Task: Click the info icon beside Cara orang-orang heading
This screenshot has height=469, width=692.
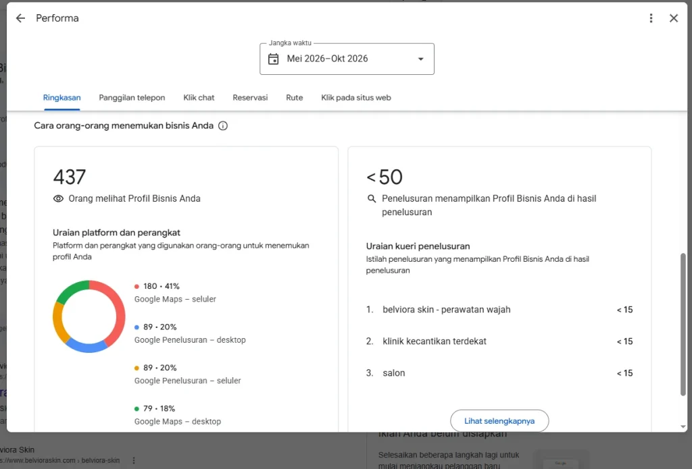Action: click(223, 126)
